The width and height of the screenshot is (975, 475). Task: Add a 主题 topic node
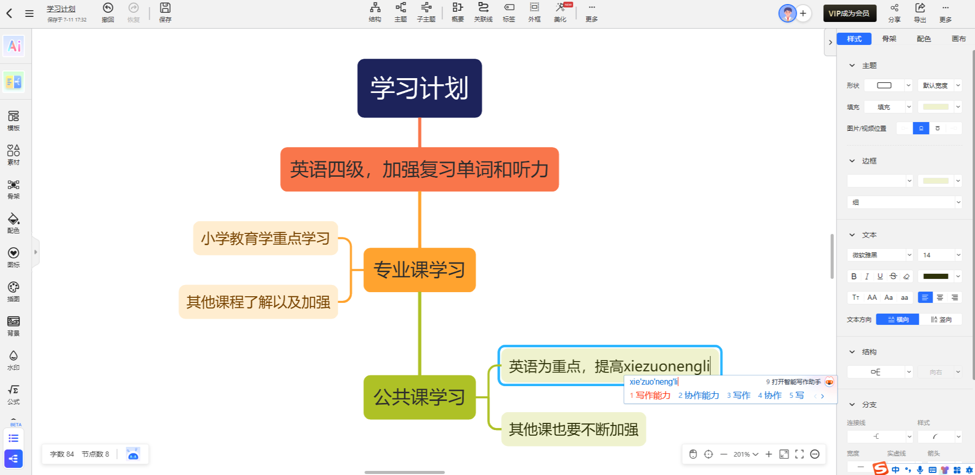401,12
